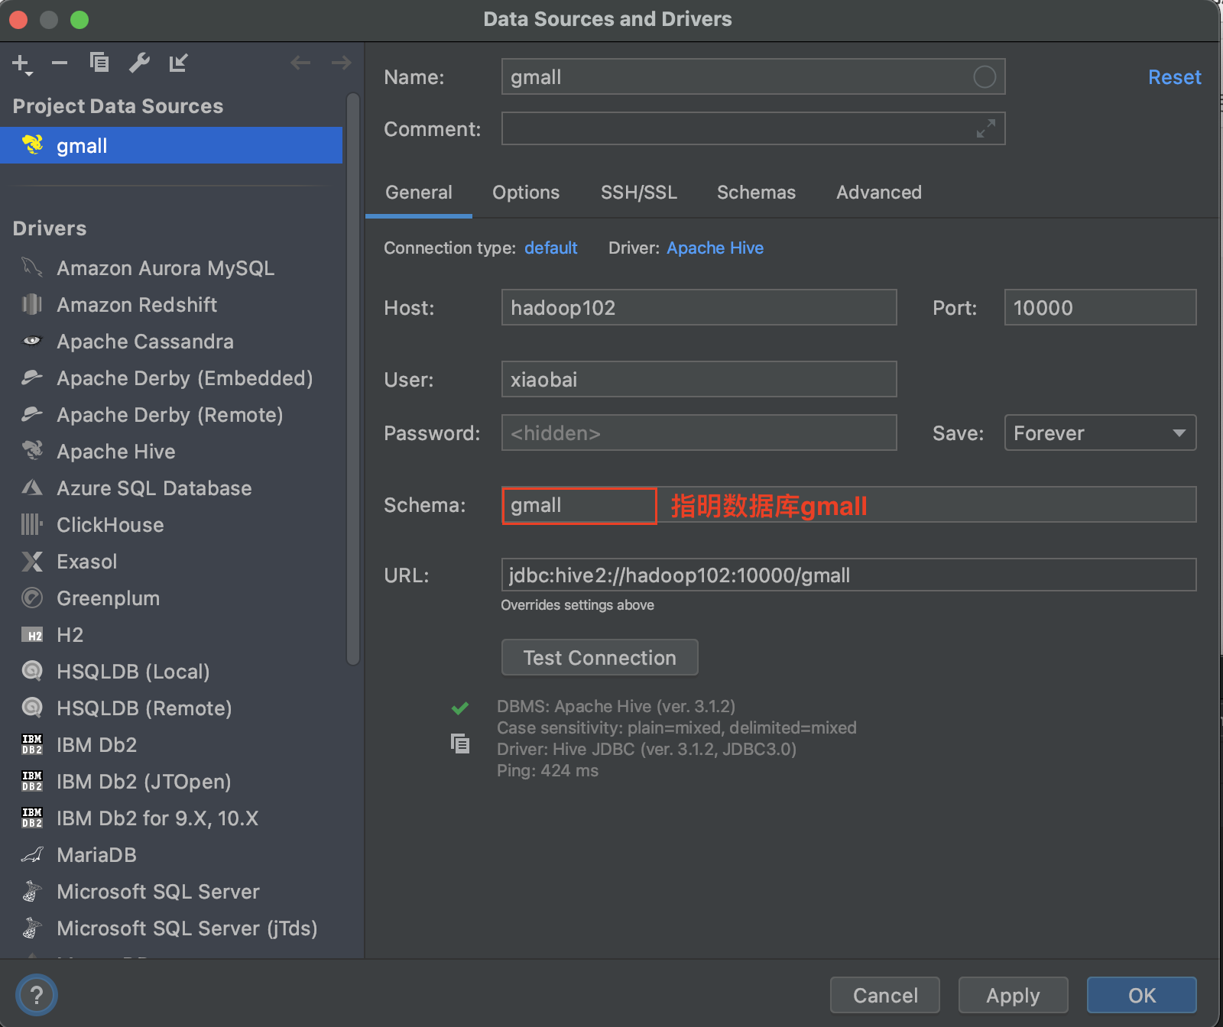Select the Azure SQL Database driver icon

32,488
